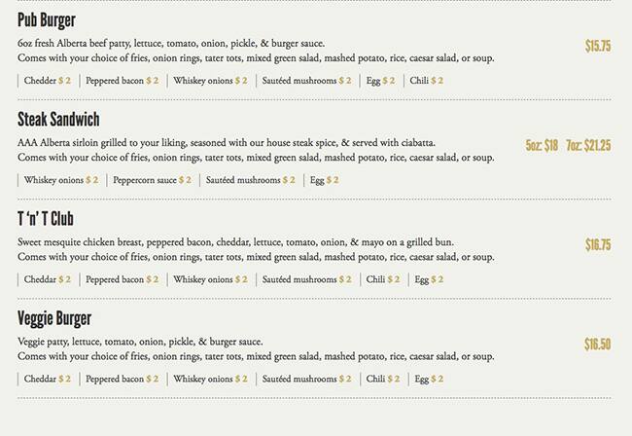
Task: Select the 5oz $18 steak option
Action: pos(542,145)
